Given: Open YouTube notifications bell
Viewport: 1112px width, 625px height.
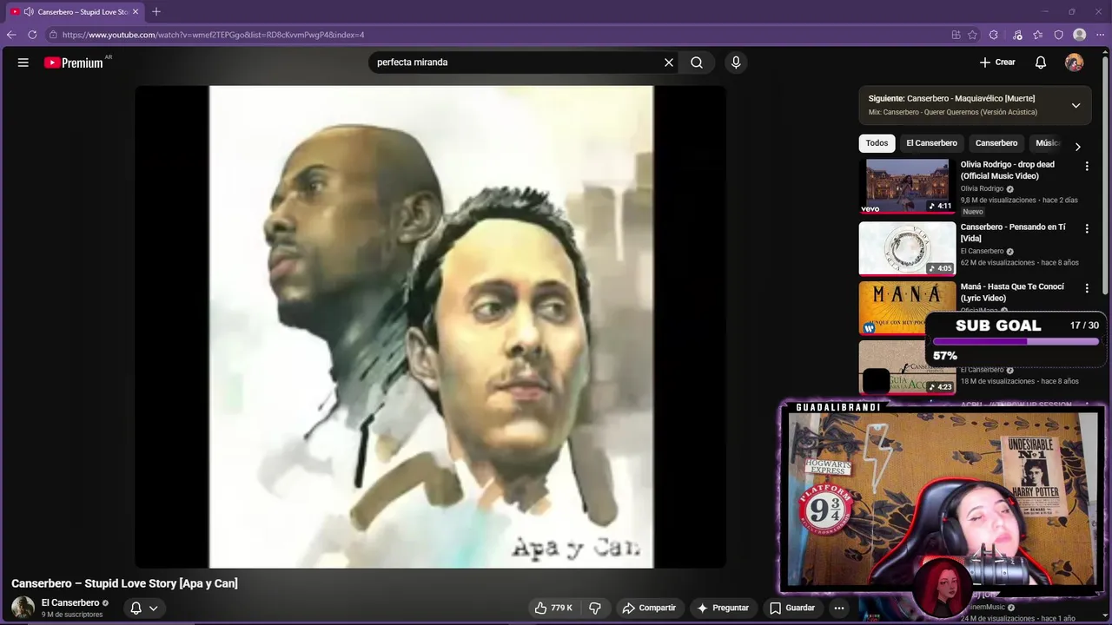Looking at the screenshot, I should [x=1041, y=62].
